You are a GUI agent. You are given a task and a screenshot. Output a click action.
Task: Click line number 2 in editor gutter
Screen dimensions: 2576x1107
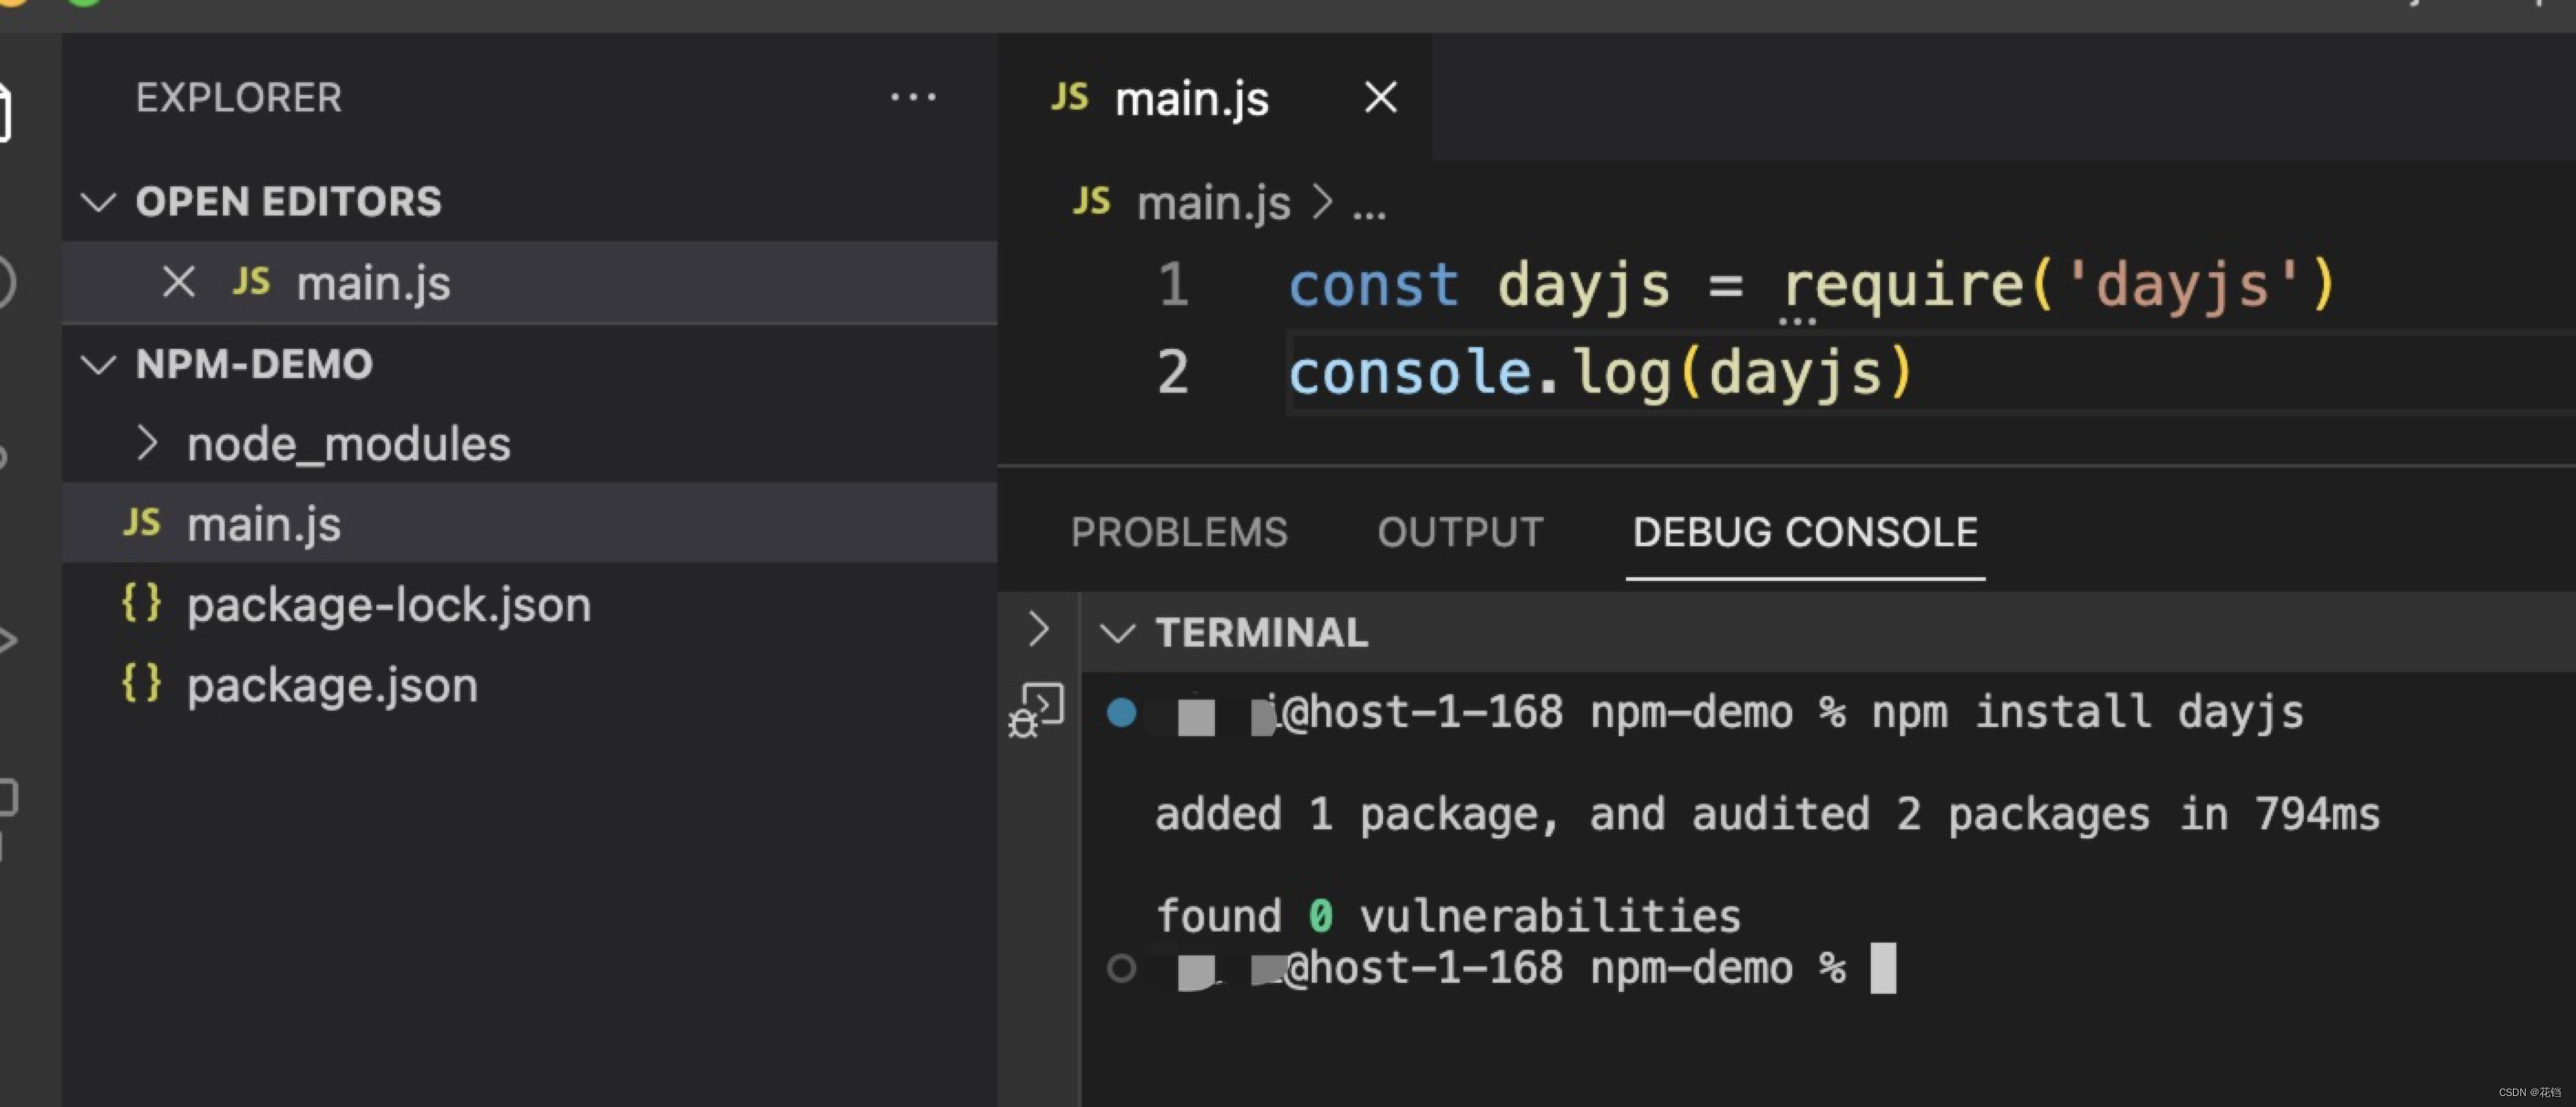tap(1173, 372)
